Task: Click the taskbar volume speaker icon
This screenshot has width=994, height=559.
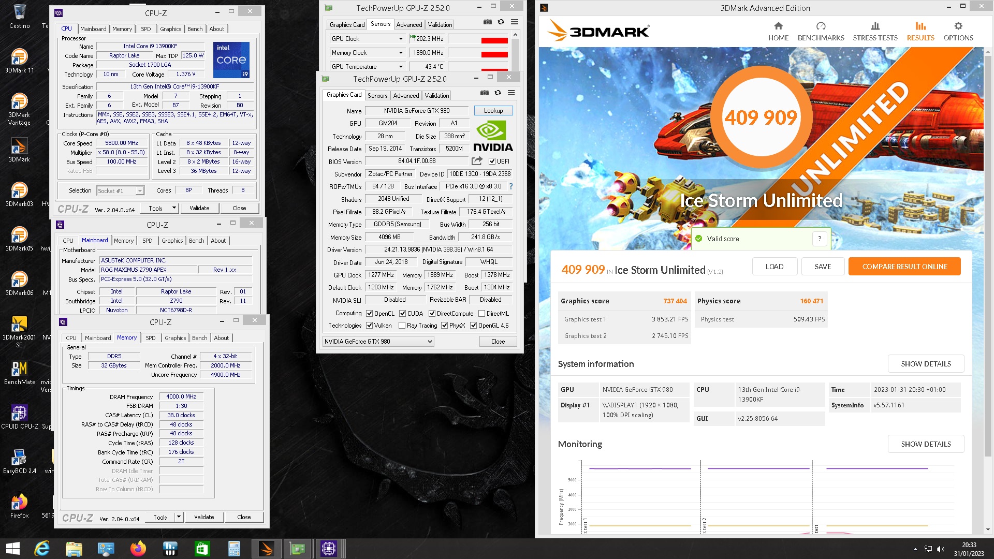Action: tap(941, 549)
